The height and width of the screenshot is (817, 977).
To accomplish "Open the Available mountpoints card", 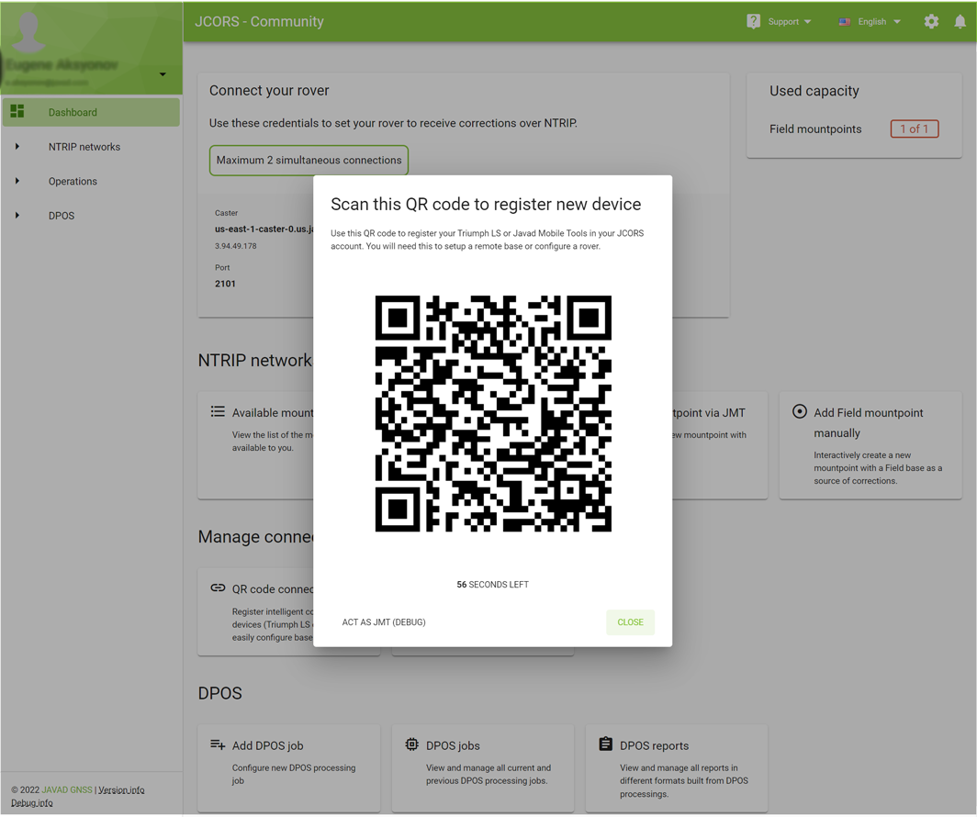I will click(x=255, y=445).
